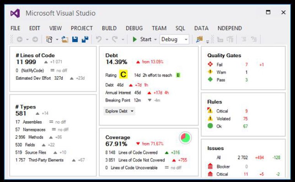
Task: Open the Redo history dropdown arrow
Action: tap(123, 40)
